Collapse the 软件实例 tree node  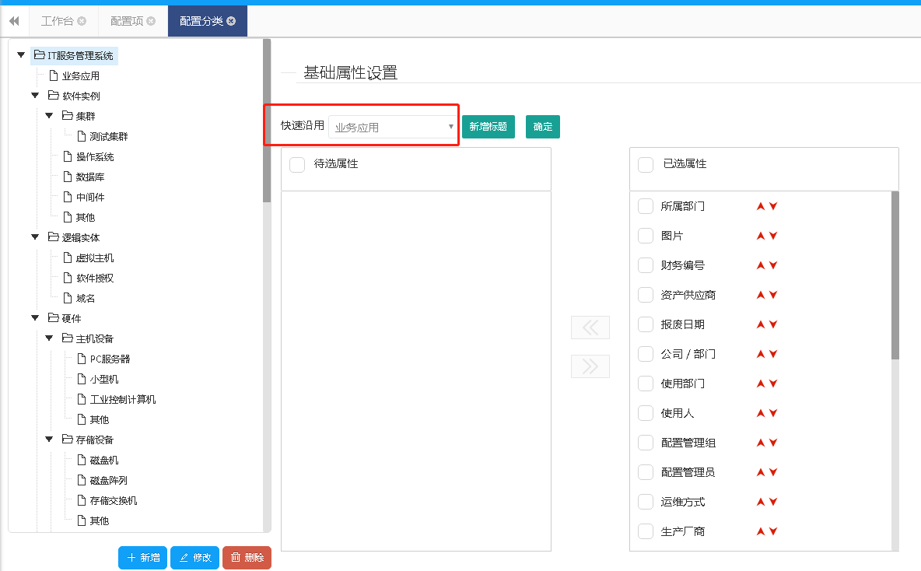(x=35, y=96)
